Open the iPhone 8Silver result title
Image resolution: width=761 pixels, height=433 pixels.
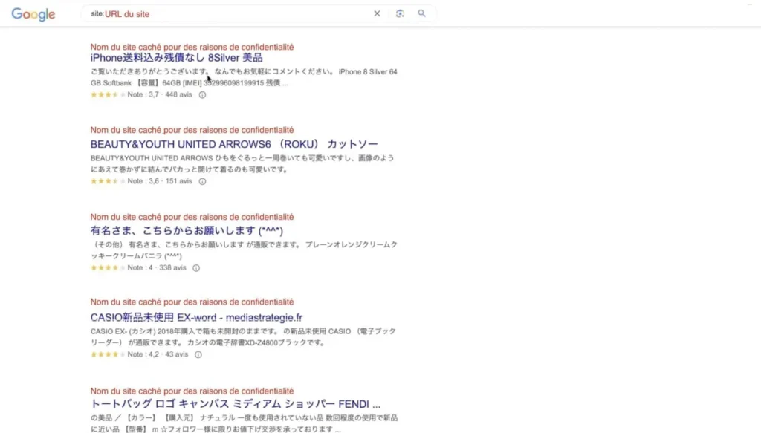point(177,58)
